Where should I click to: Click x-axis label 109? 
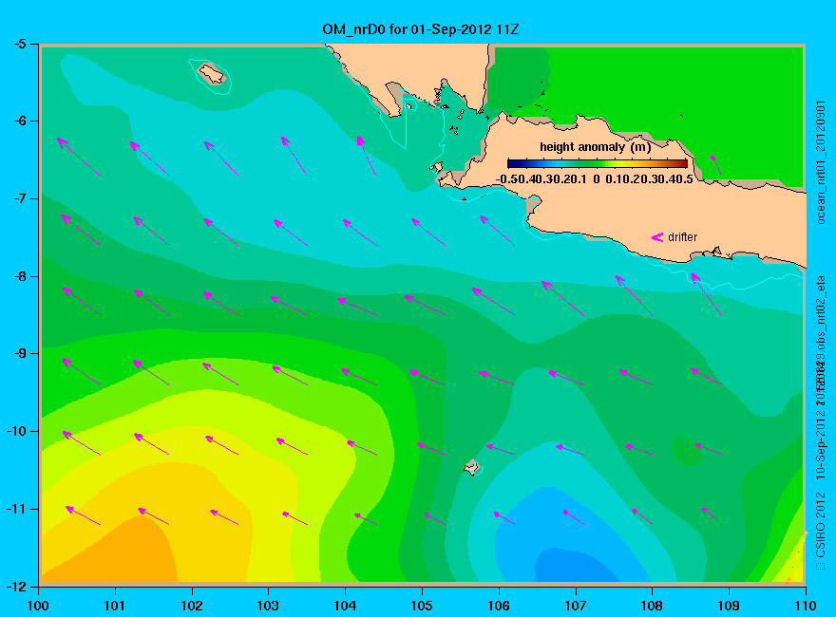[x=729, y=606]
